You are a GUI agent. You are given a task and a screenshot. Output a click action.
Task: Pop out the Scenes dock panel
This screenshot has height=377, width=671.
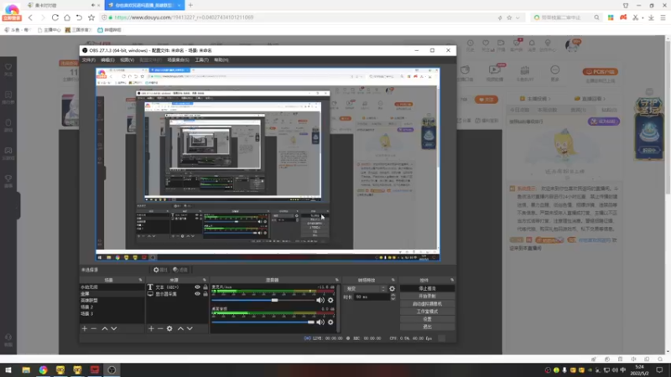140,280
